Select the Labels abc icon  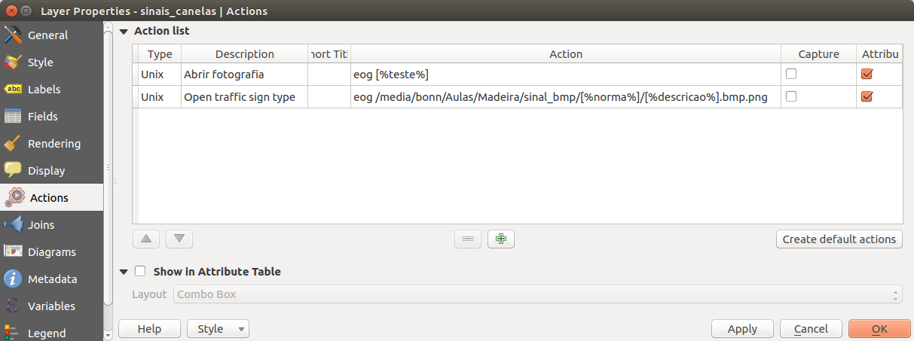coord(13,90)
